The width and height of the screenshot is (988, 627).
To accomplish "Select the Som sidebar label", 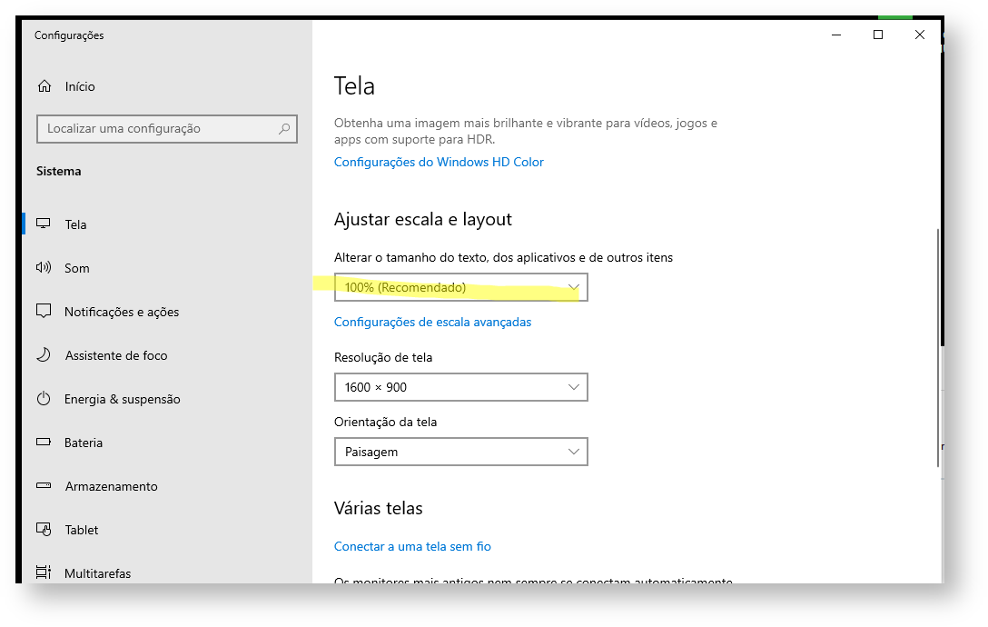I will click(77, 268).
